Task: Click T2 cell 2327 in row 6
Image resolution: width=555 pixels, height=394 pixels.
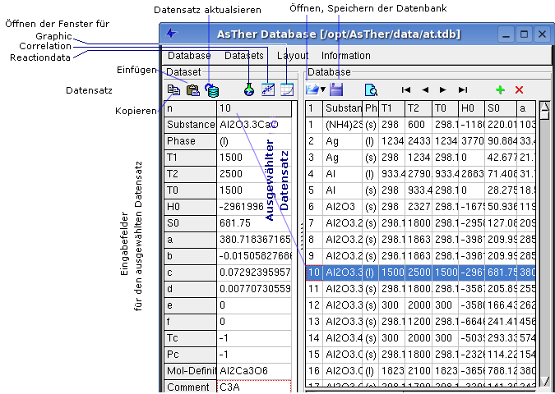Action: 419,207
